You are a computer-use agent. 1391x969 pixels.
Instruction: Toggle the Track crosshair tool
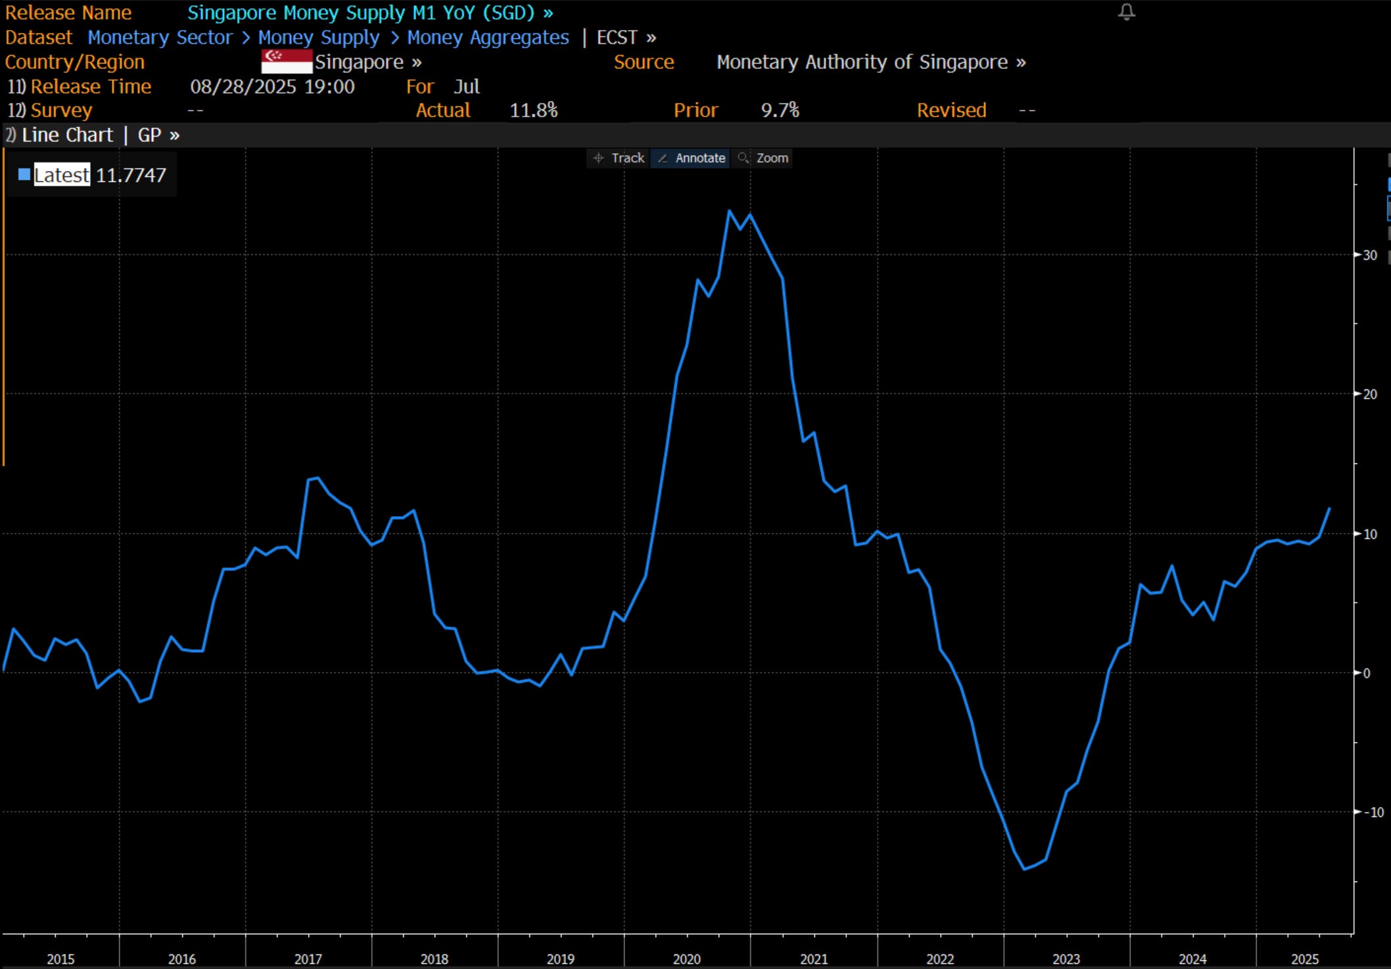pos(619,158)
